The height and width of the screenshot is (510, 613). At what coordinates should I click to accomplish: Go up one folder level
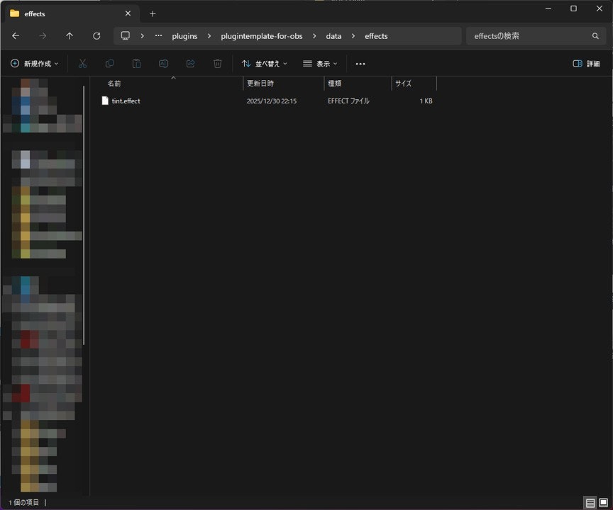click(x=70, y=36)
